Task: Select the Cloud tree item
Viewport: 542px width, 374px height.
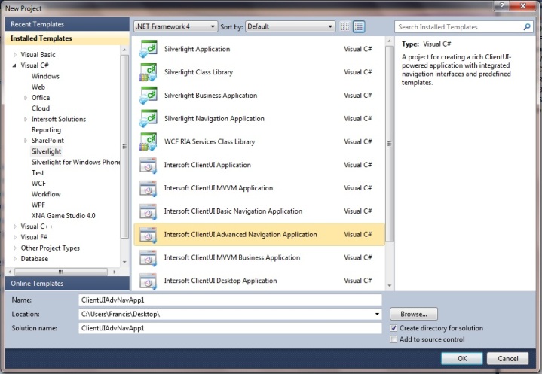Action: (41, 108)
